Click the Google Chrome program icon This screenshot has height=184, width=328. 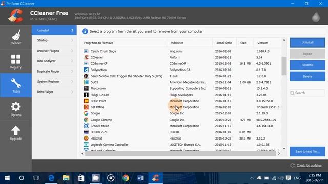pyautogui.click(x=86, y=120)
